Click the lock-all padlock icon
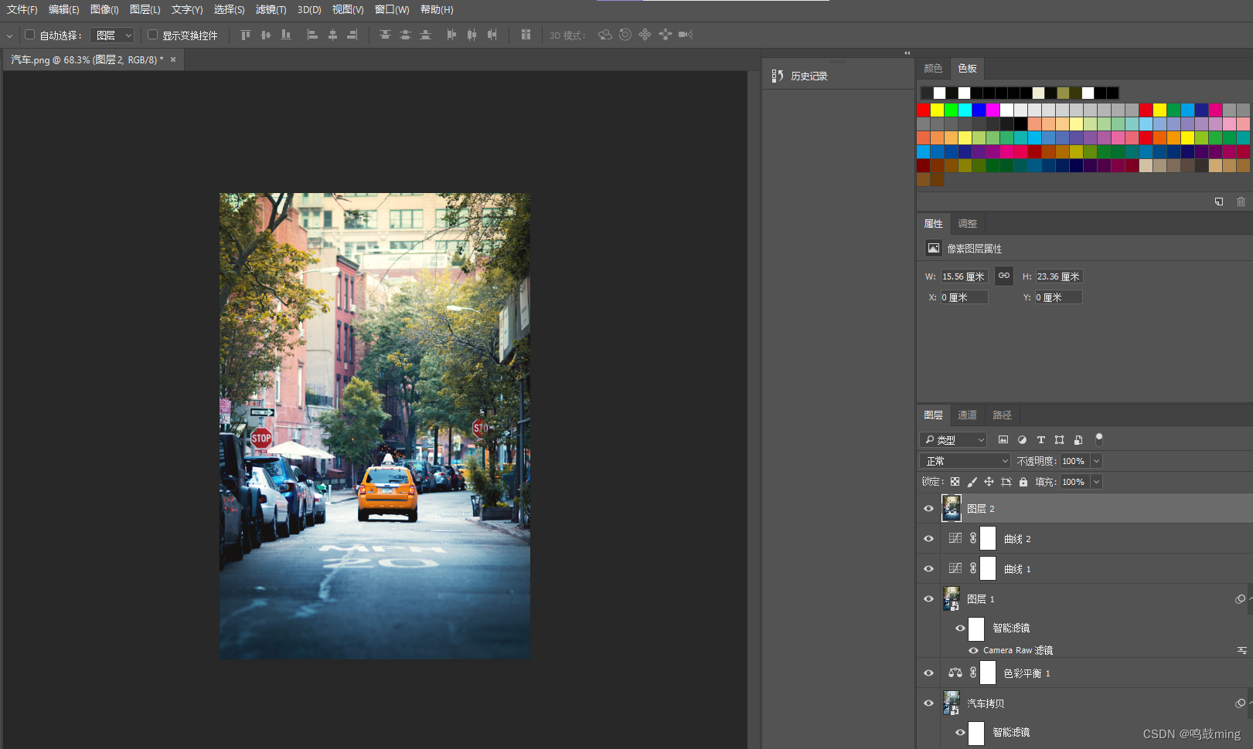The height and width of the screenshot is (749, 1253). (x=1023, y=482)
